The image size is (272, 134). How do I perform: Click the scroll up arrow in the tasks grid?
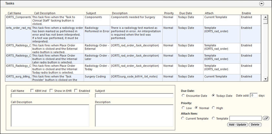click(265, 17)
